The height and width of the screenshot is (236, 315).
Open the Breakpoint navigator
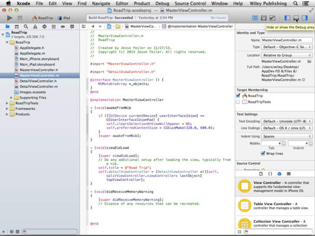(x=63, y=27)
